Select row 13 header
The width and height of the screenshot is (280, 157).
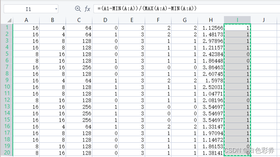(x=7, y=106)
